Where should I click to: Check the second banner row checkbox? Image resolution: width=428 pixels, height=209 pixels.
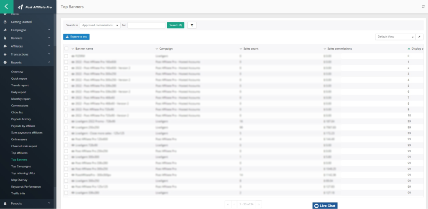66,62
